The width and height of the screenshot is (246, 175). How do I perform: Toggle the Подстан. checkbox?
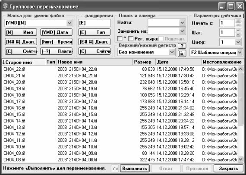(x=161, y=39)
